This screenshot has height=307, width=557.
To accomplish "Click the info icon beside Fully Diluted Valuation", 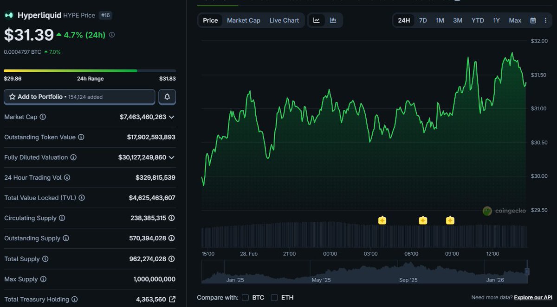I will point(73,157).
